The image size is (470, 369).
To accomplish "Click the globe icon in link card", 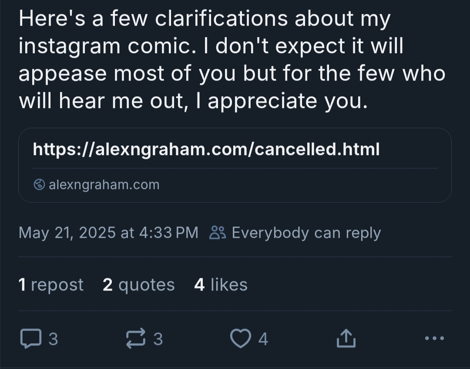I will click(x=39, y=185).
